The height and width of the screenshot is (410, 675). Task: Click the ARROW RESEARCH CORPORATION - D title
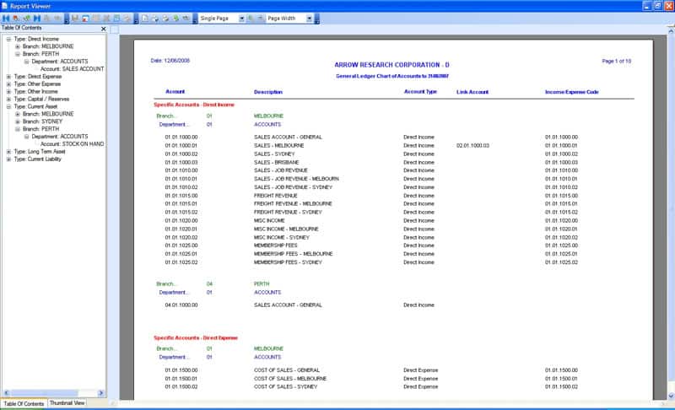(x=391, y=65)
